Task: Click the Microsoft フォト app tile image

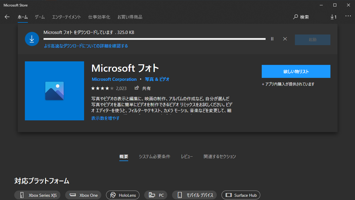Action: (x=54, y=91)
